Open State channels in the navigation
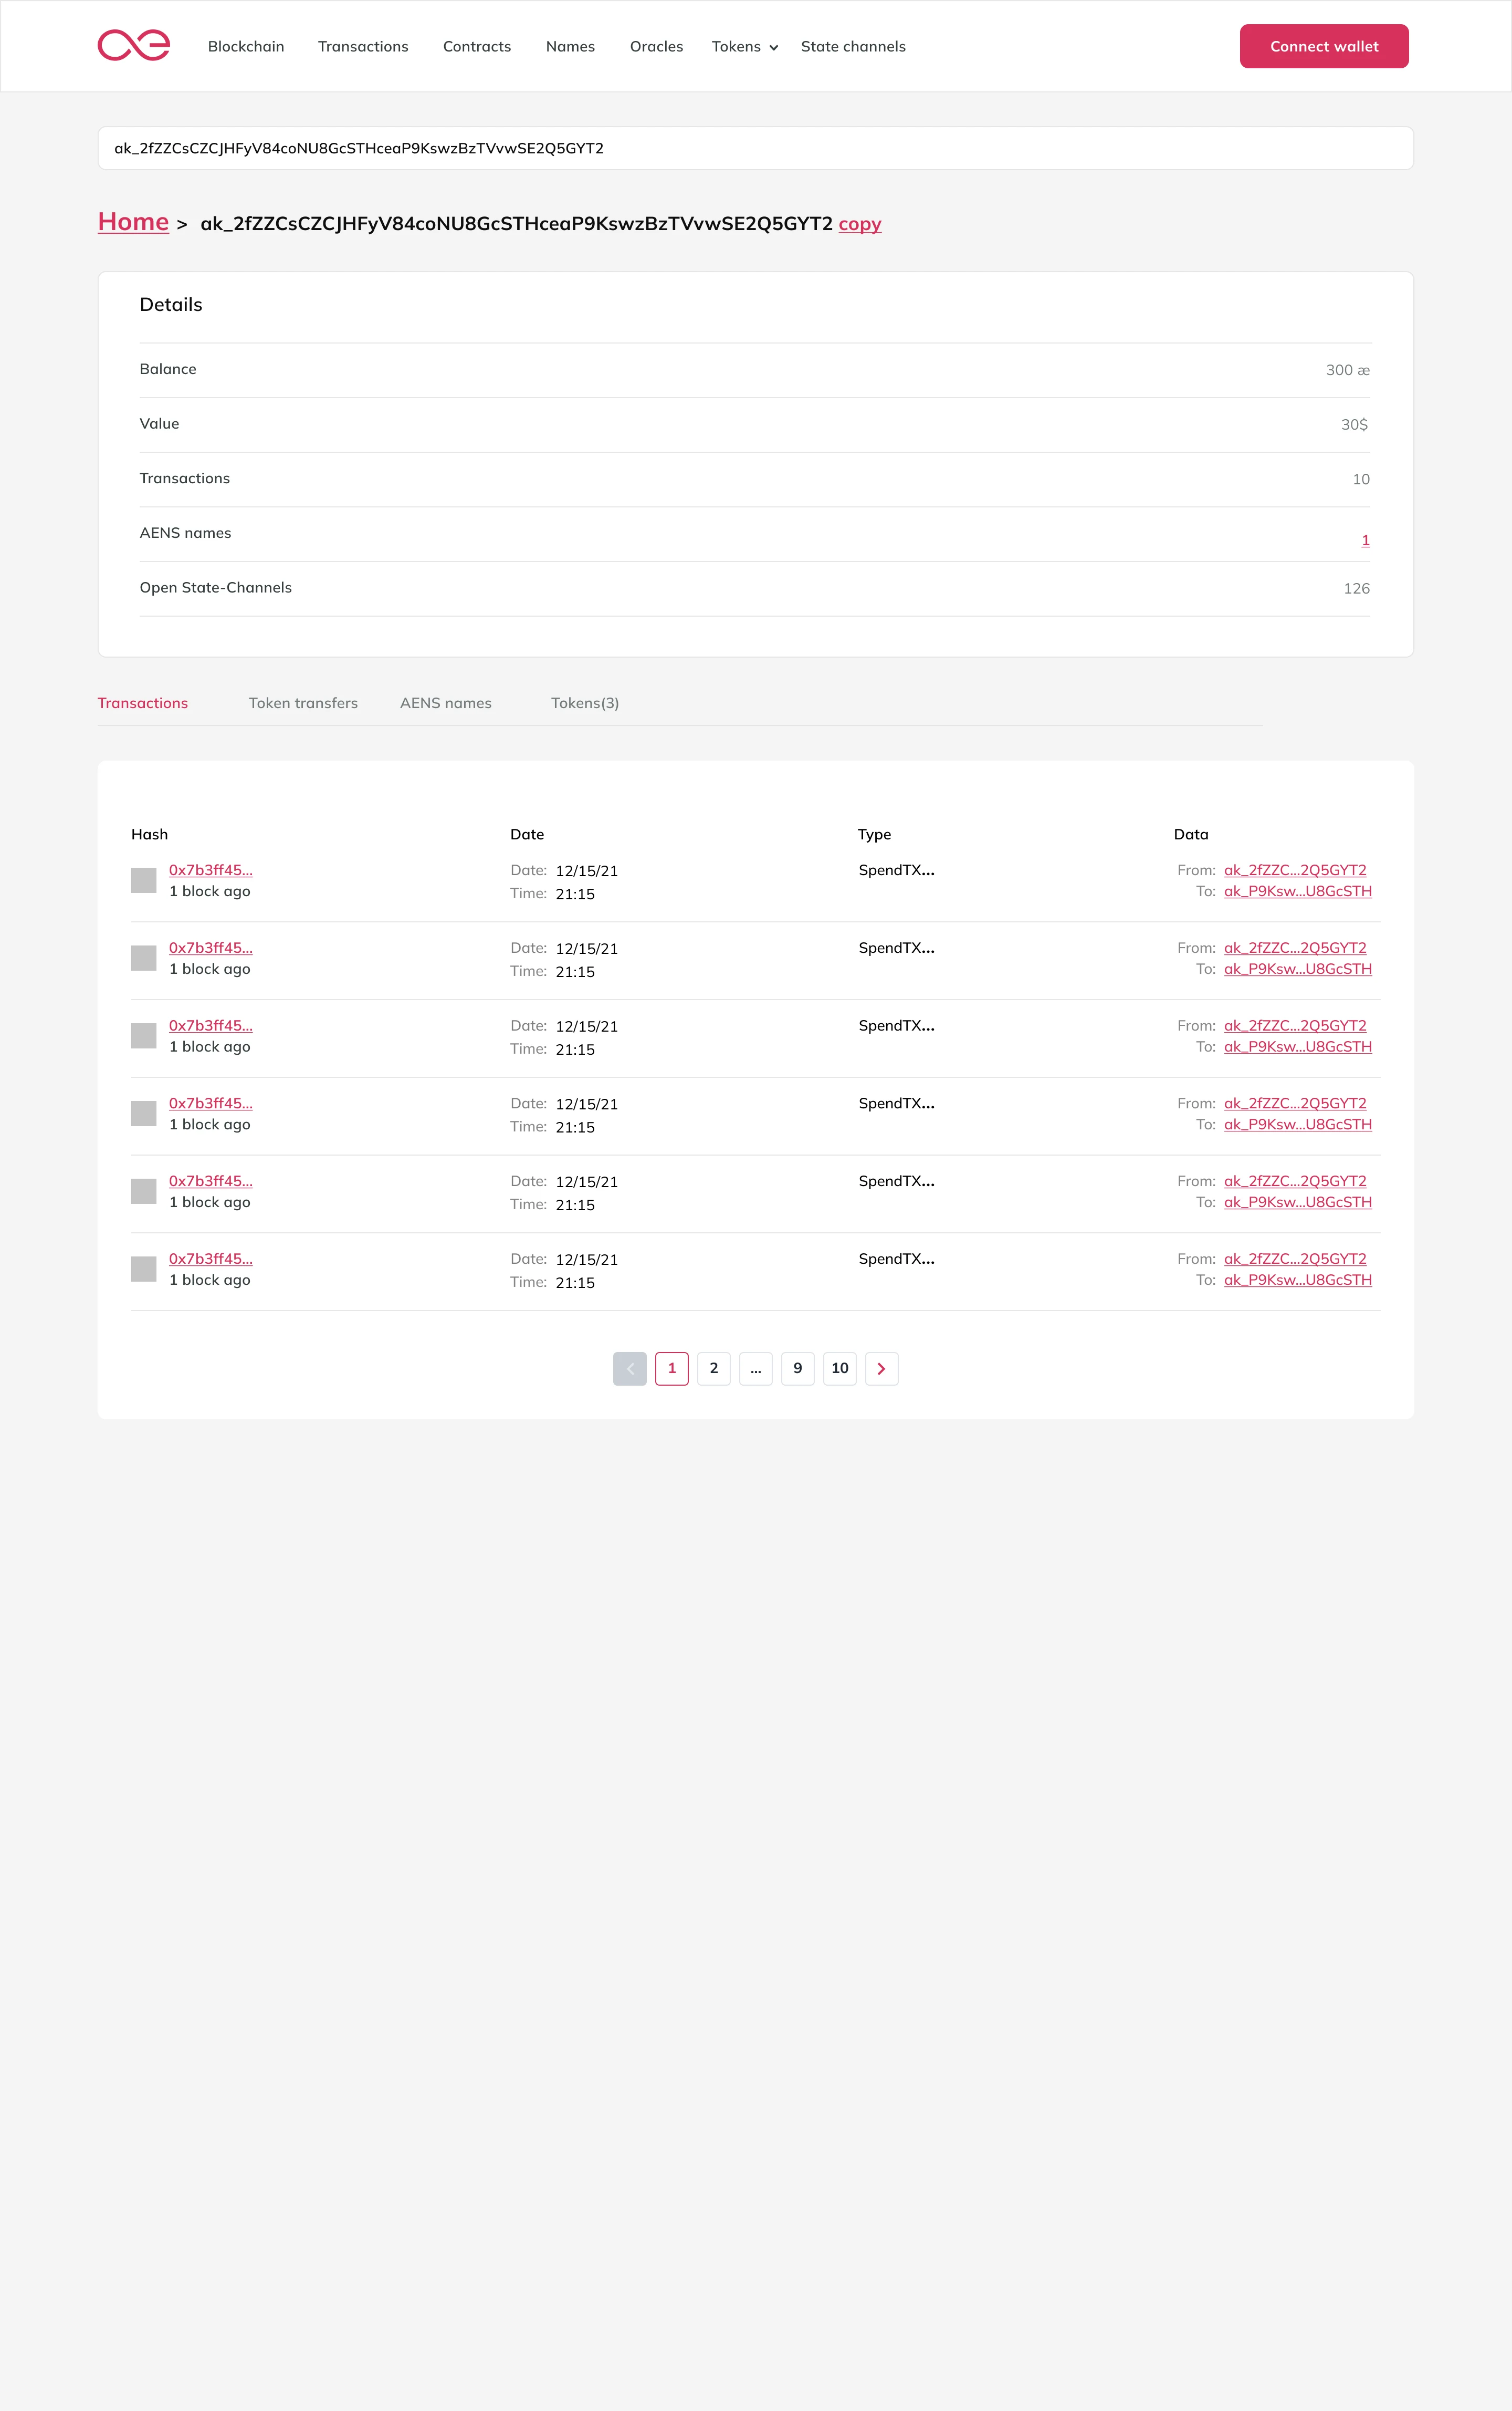This screenshot has width=1512, height=2411. click(x=853, y=47)
